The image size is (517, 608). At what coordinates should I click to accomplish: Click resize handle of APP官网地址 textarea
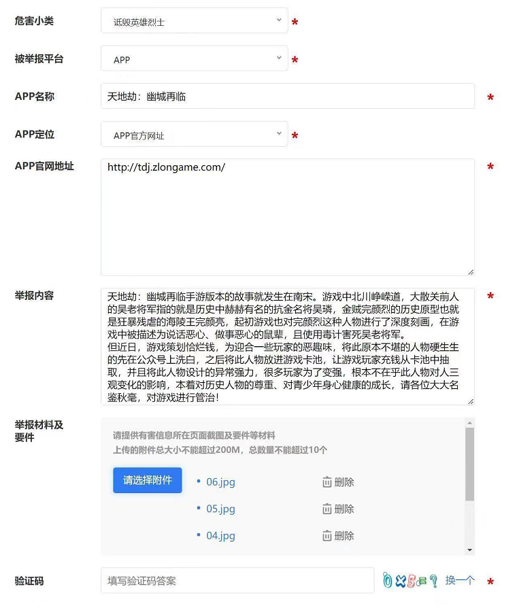click(x=471, y=272)
